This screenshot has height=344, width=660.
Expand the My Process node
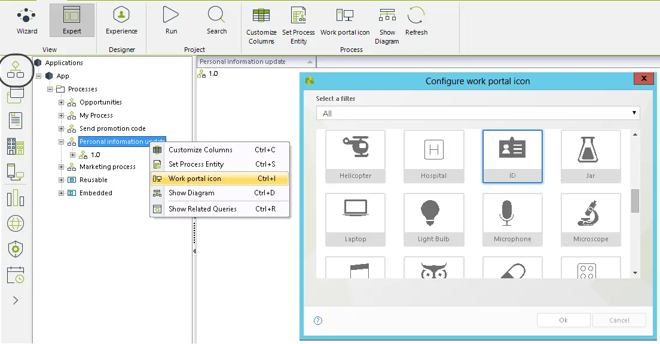tap(61, 115)
